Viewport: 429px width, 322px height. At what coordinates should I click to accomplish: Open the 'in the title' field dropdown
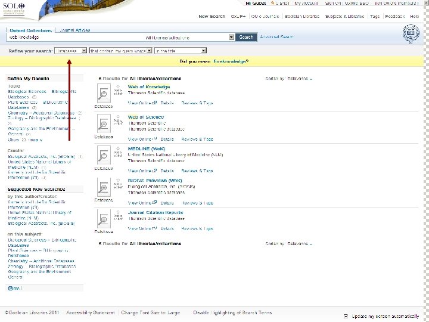coord(181,51)
